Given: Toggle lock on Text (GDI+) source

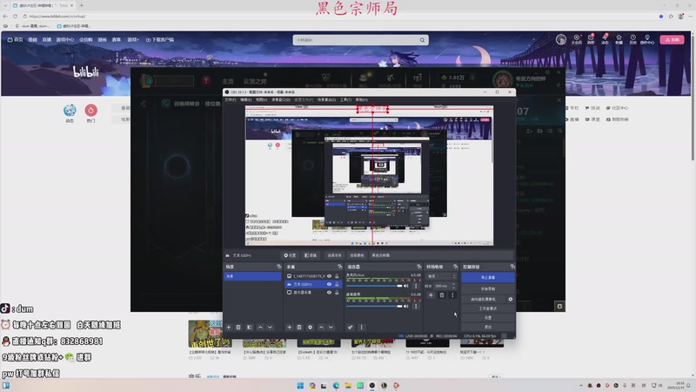Looking at the screenshot, I should point(337,284).
